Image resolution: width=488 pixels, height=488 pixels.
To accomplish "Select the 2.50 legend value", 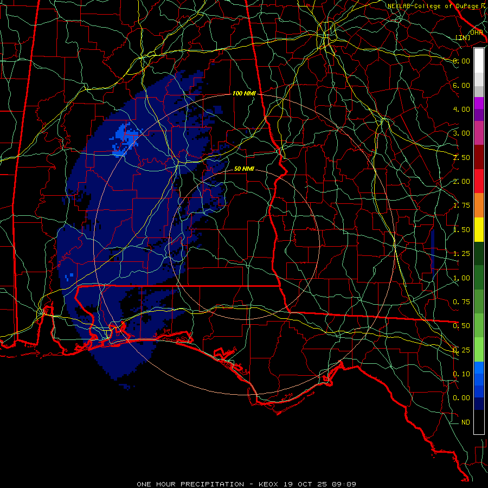I will click(x=461, y=157).
